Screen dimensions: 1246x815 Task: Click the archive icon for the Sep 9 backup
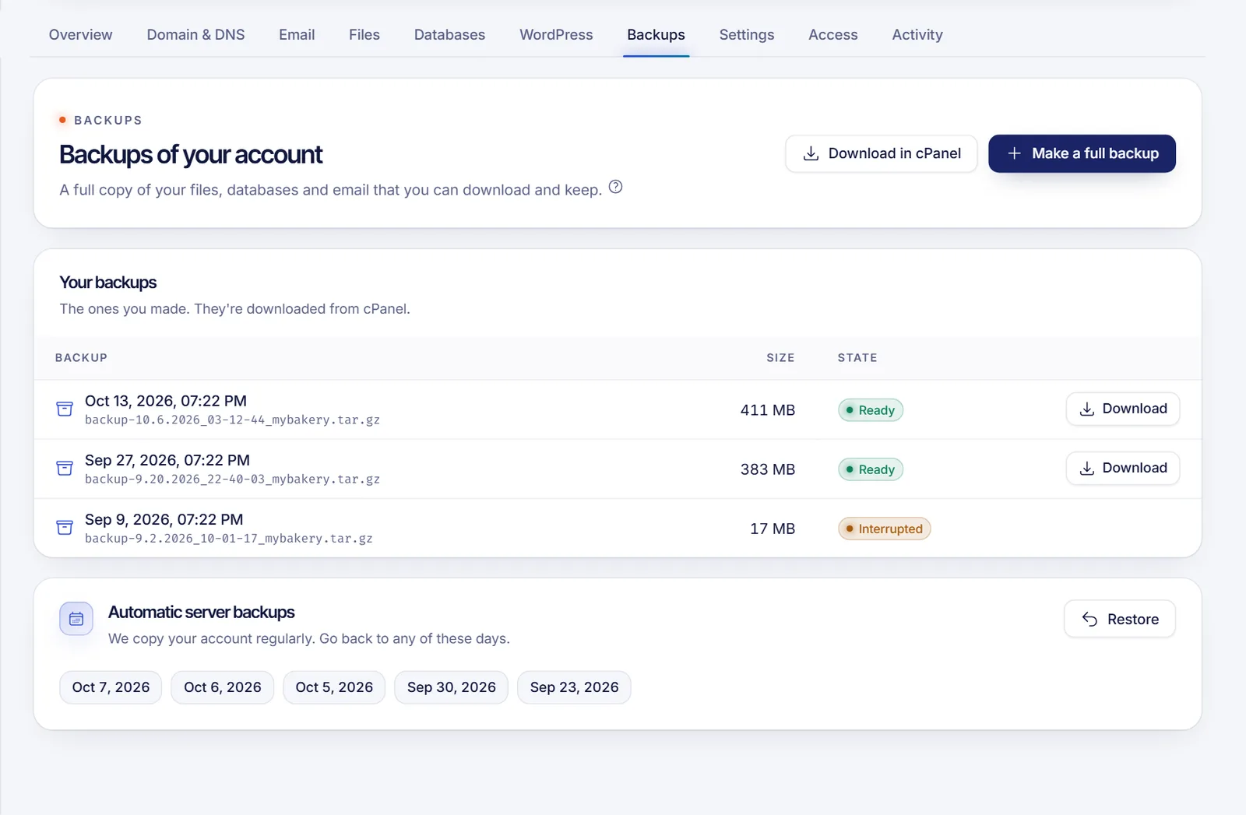coord(65,527)
